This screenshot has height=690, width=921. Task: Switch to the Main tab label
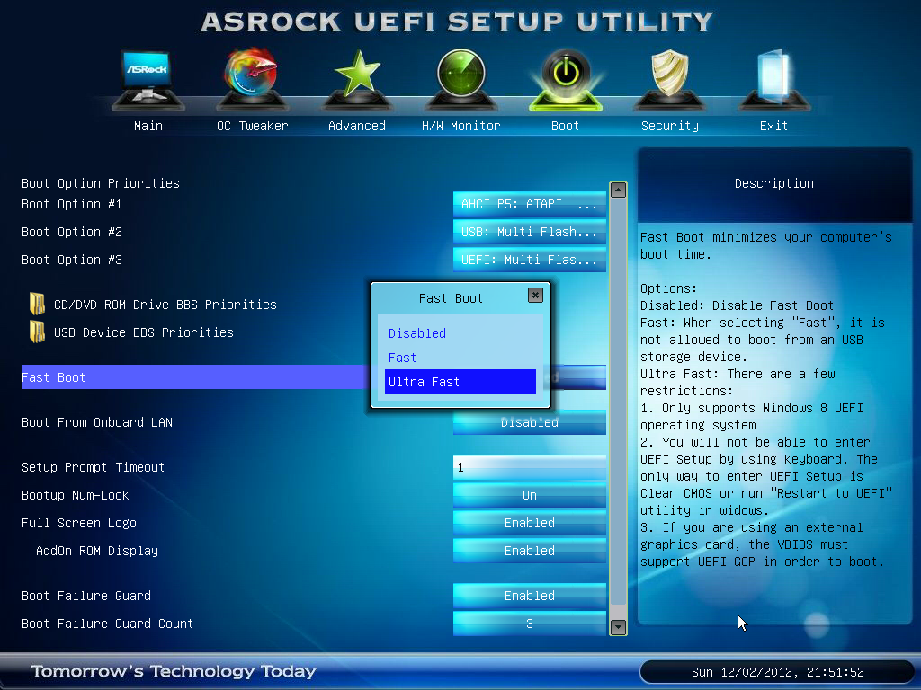click(x=148, y=126)
